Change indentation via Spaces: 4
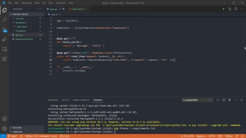246x138 pixels. [201, 136]
